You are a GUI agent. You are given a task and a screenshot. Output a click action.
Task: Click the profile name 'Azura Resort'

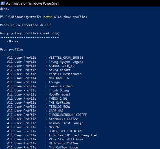click(x=60, y=70)
